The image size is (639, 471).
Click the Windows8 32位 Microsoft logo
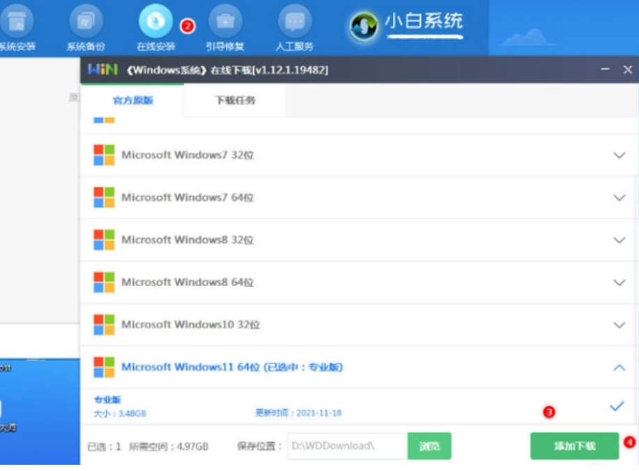(x=104, y=240)
